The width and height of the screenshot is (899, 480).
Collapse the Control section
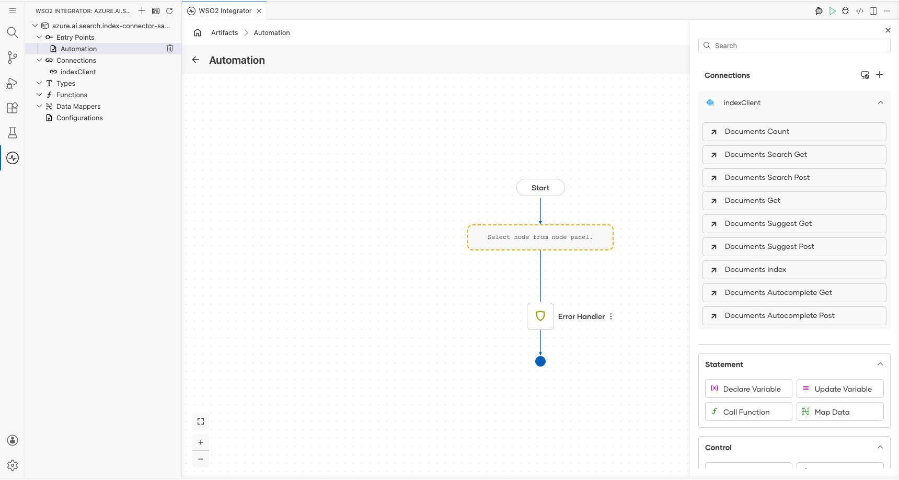coord(880,447)
